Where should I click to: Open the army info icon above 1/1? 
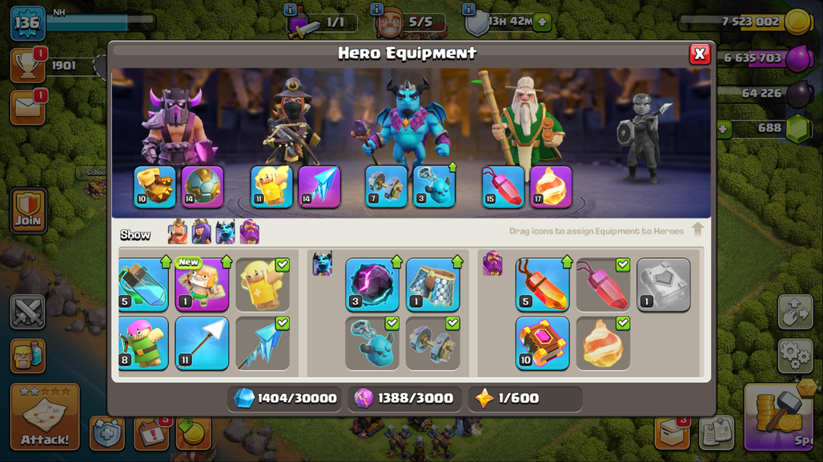(290, 9)
